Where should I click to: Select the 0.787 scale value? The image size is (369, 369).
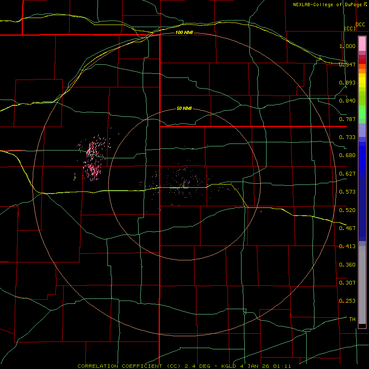pyautogui.click(x=347, y=119)
